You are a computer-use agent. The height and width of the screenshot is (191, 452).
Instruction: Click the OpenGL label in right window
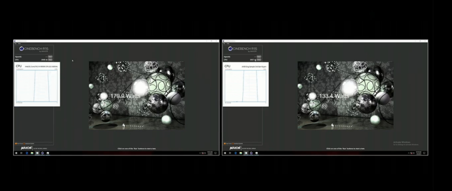227,57
